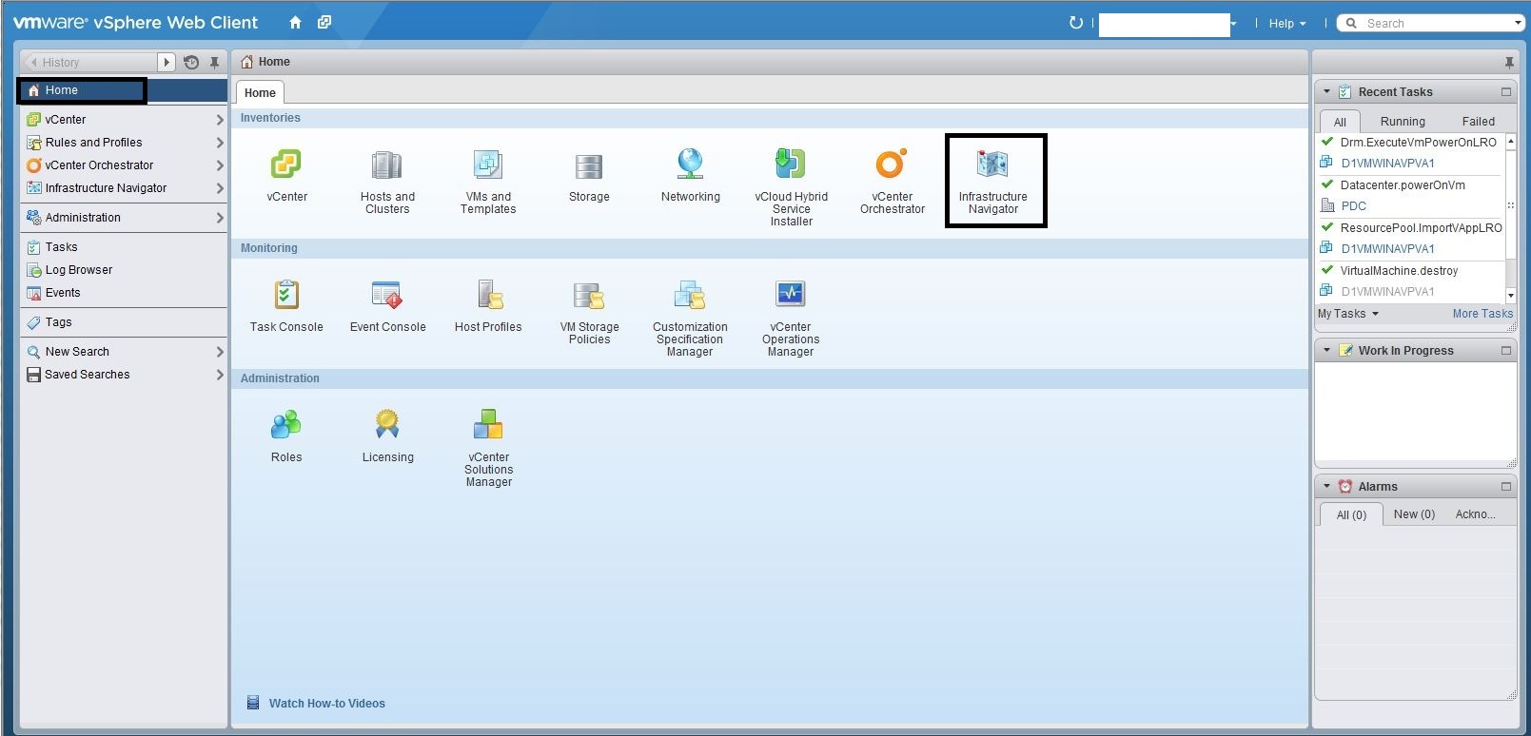Image resolution: width=1531 pixels, height=736 pixels.
Task: Click the Networking globe icon
Action: click(x=690, y=165)
